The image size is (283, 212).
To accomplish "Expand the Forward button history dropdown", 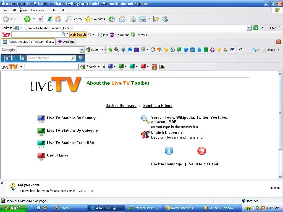I will [34, 19].
